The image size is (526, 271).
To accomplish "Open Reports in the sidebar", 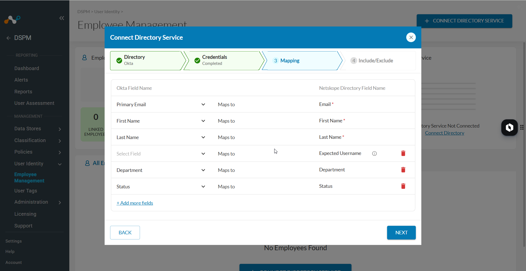I will 23,92.
